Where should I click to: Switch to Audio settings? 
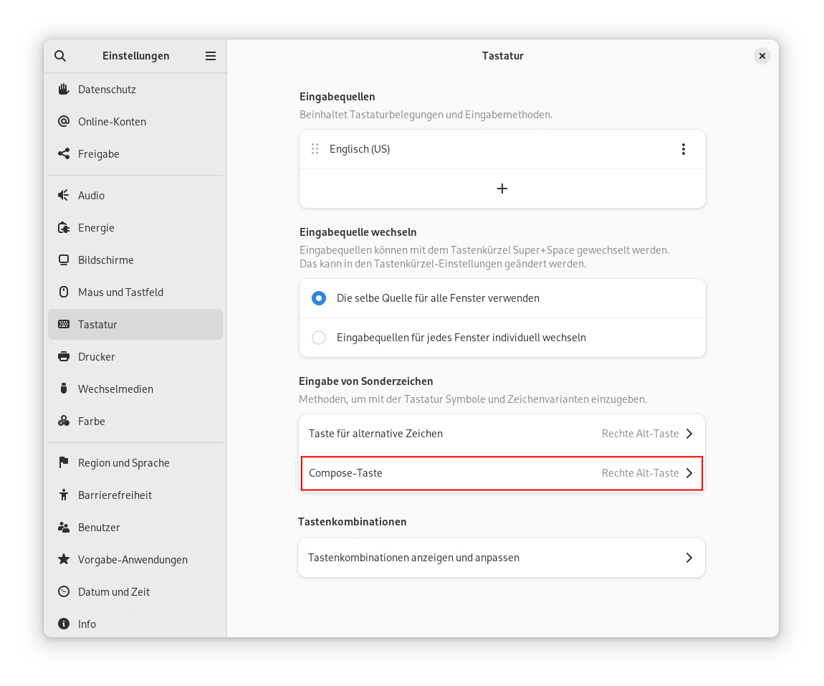click(135, 195)
